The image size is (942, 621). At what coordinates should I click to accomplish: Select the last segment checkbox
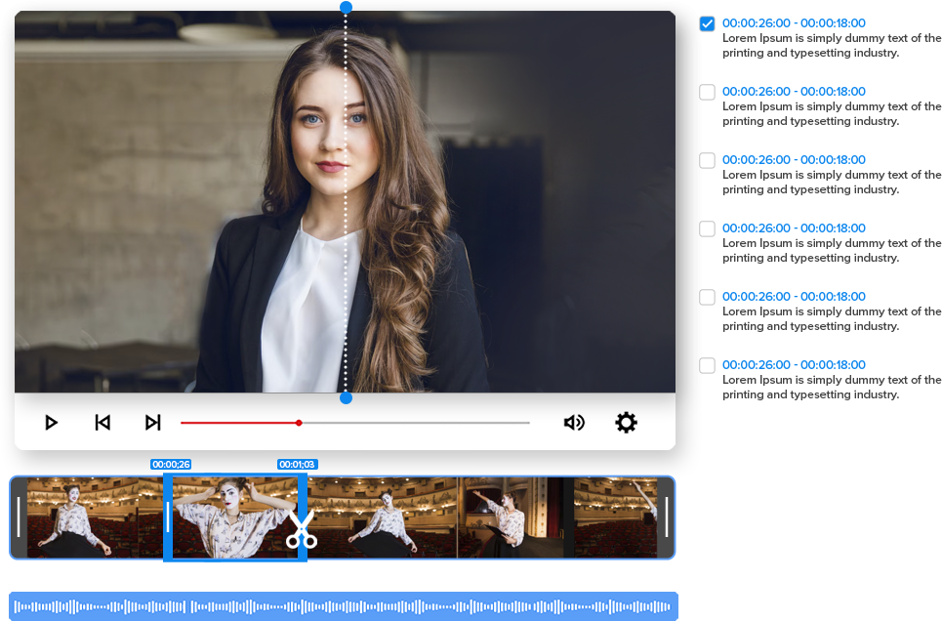tap(708, 366)
